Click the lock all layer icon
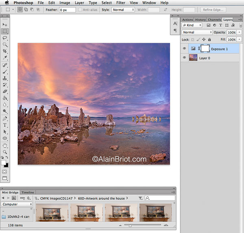 210,40
